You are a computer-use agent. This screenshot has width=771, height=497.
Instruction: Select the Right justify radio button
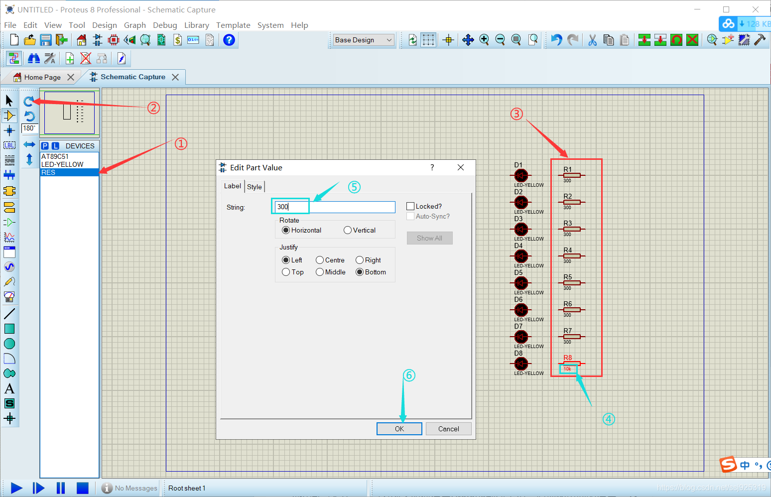pos(360,260)
